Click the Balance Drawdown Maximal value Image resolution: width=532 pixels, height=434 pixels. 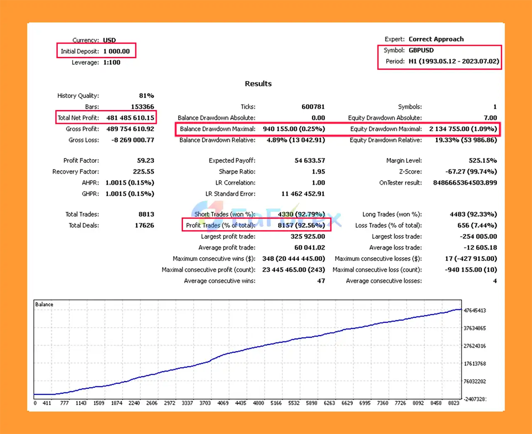point(294,129)
